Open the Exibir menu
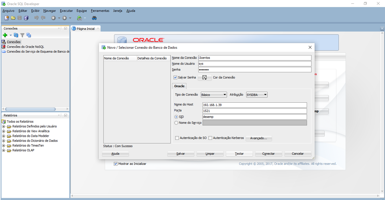The height and width of the screenshot is (200, 385). (35, 11)
